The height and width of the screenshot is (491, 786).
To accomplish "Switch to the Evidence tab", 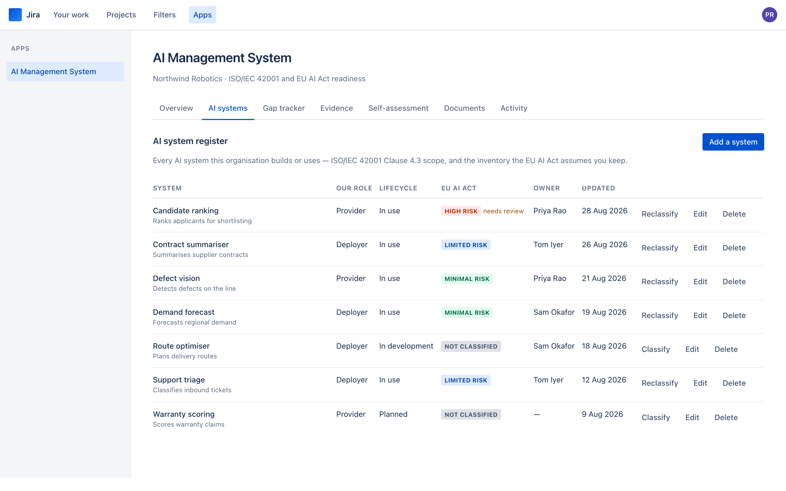I will pyautogui.click(x=337, y=108).
